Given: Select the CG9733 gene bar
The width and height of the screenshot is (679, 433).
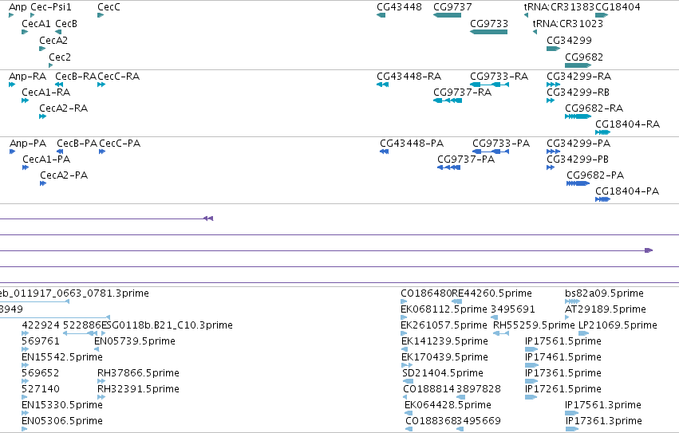Looking at the screenshot, I should (488, 32).
